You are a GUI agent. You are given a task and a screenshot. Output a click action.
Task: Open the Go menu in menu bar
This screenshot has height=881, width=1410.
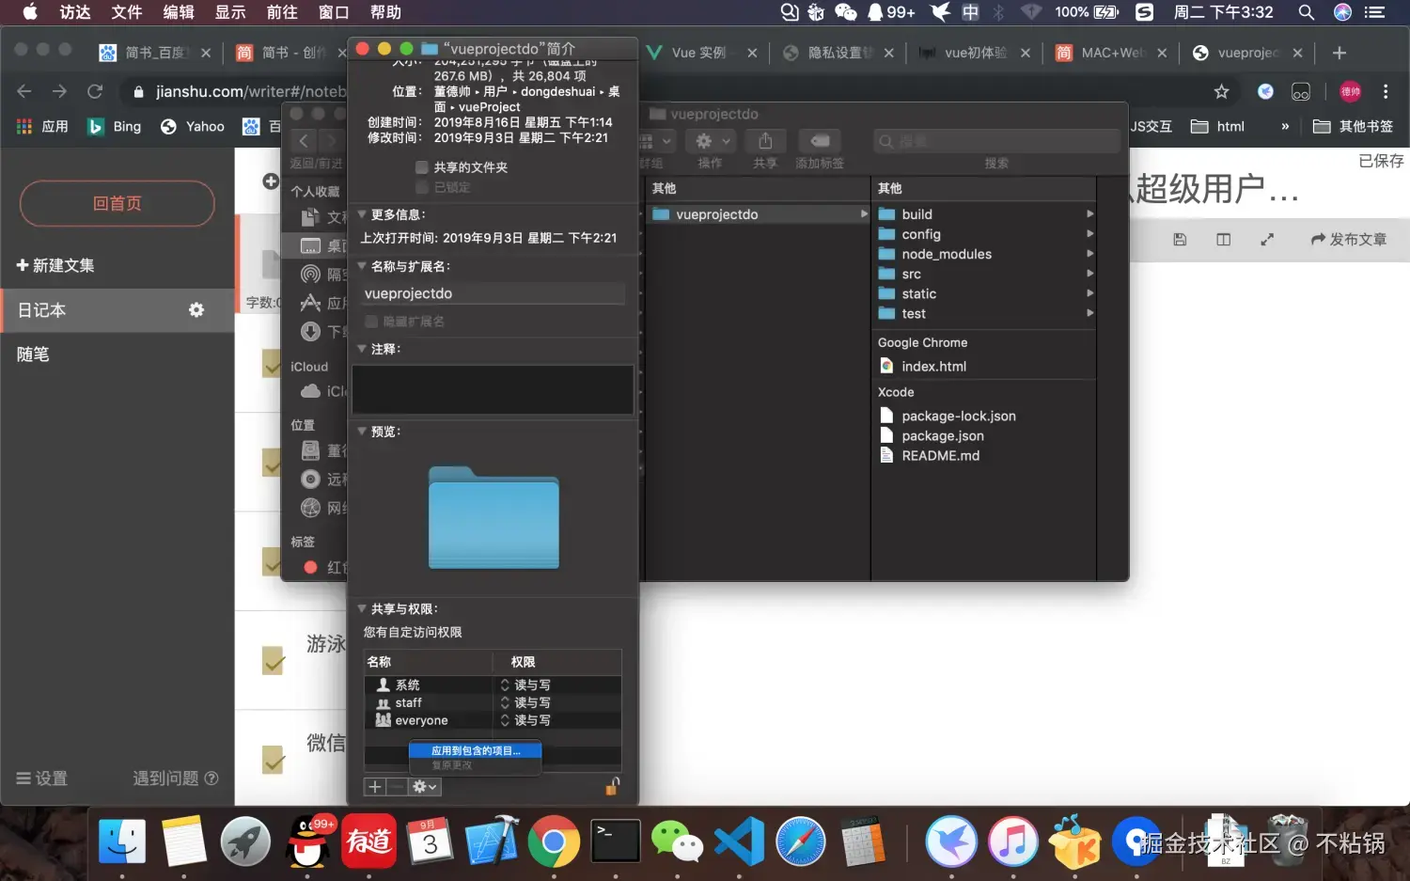point(282,12)
